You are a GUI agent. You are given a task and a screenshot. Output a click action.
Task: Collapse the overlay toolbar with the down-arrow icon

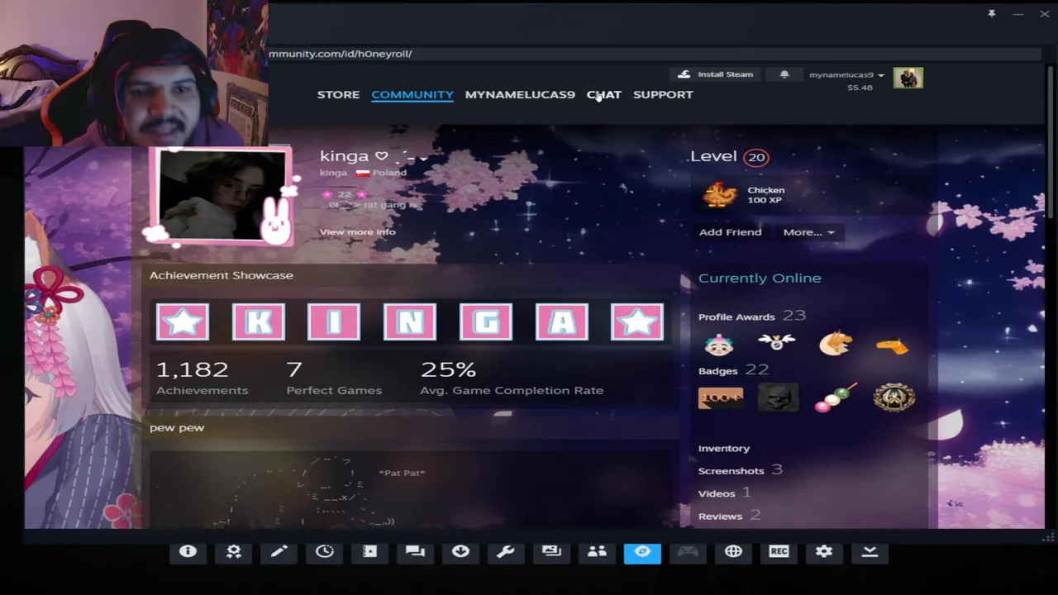click(x=870, y=552)
